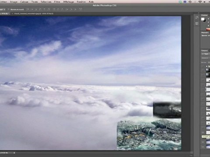Open the Affichage menu

tap(69, 2)
